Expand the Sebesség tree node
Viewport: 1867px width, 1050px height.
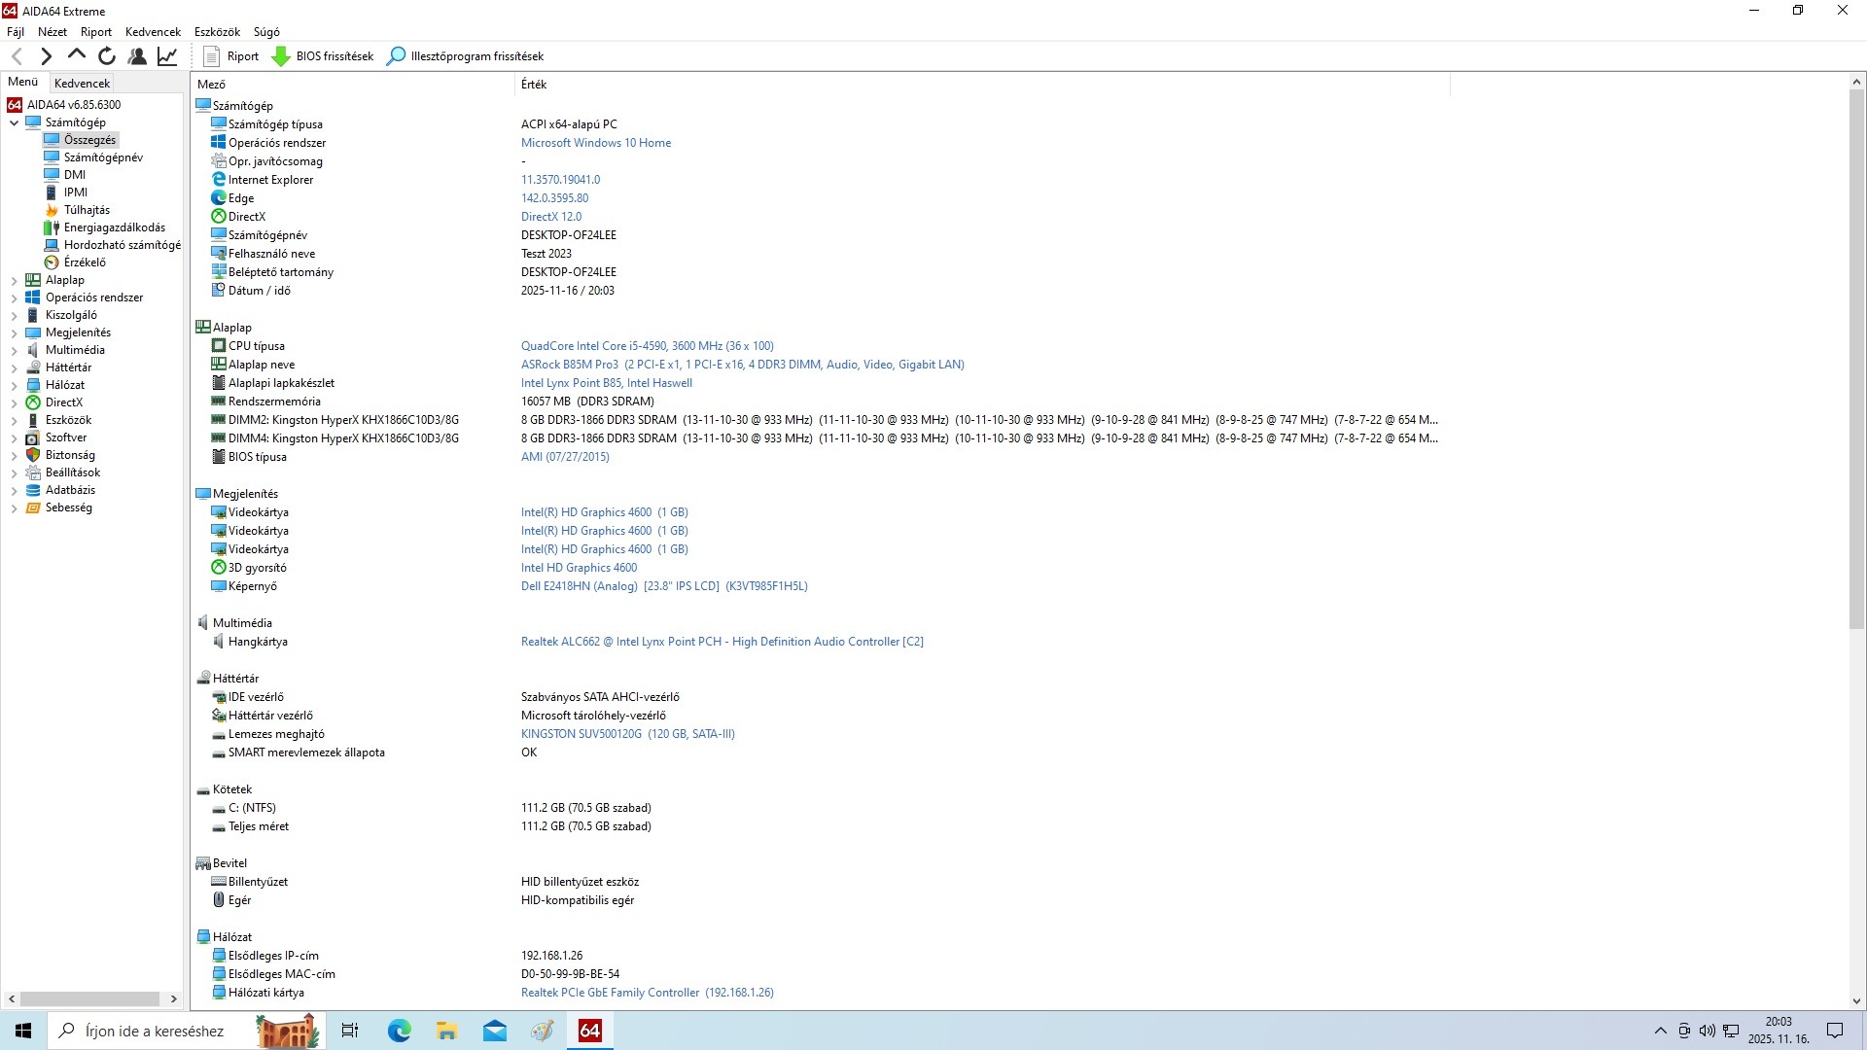pos(14,507)
